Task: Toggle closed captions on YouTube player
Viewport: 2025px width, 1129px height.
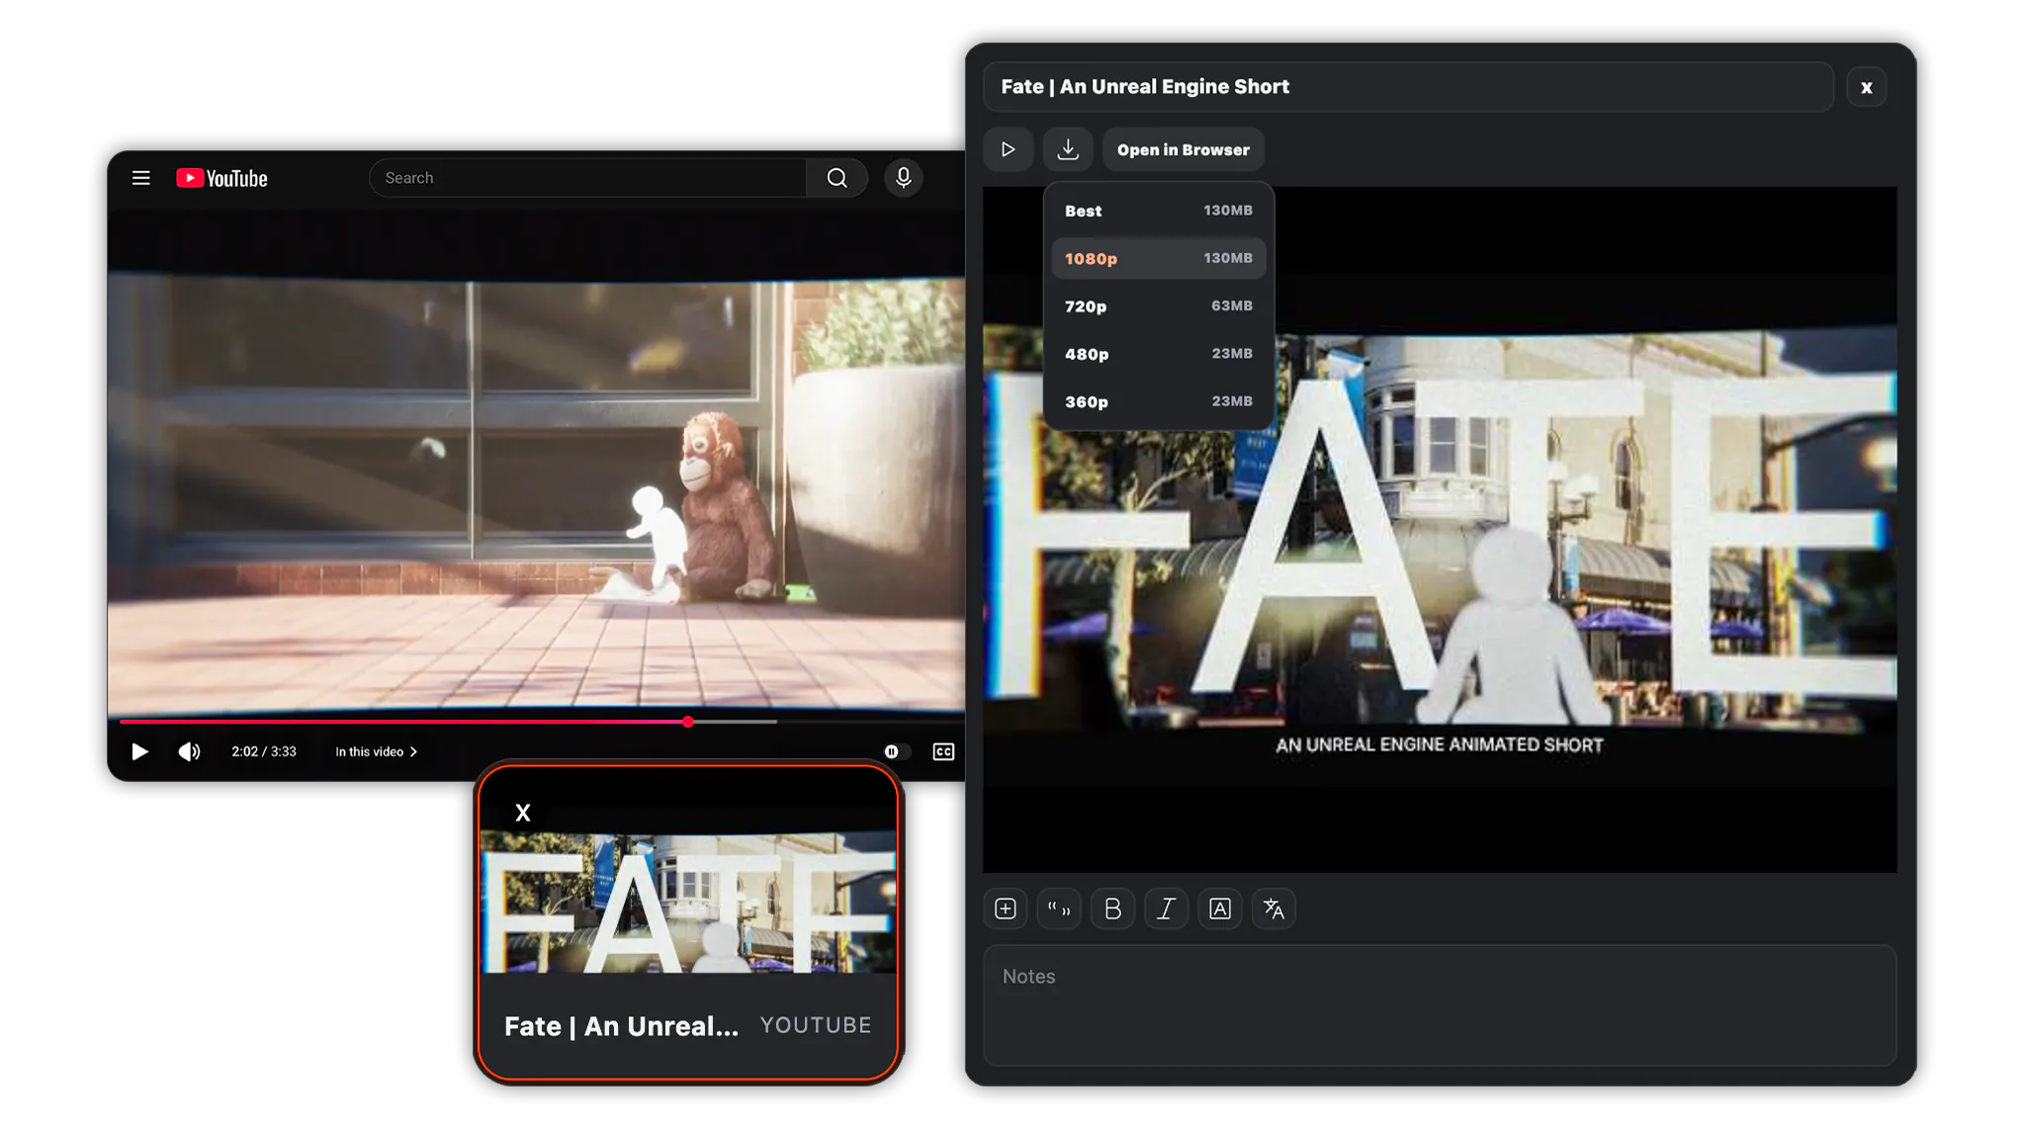Action: pos(943,752)
